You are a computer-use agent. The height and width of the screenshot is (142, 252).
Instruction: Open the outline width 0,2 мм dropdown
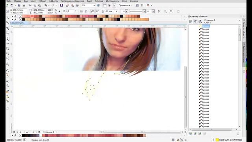pyautogui.click(x=117, y=11)
